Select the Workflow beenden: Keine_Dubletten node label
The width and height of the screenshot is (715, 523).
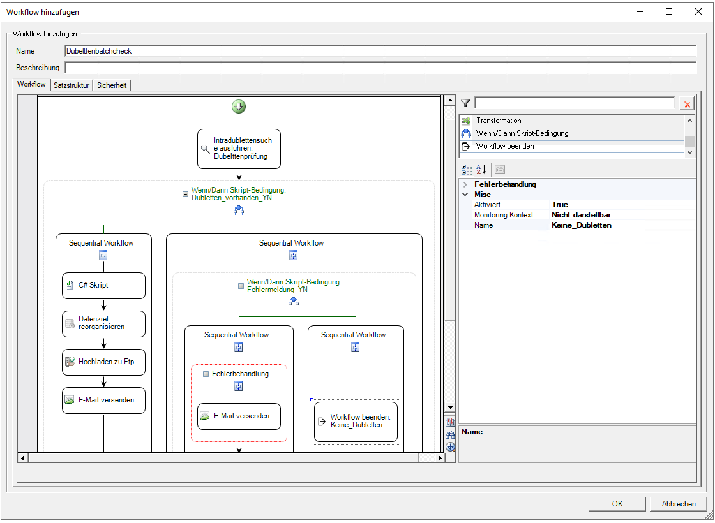click(x=361, y=421)
